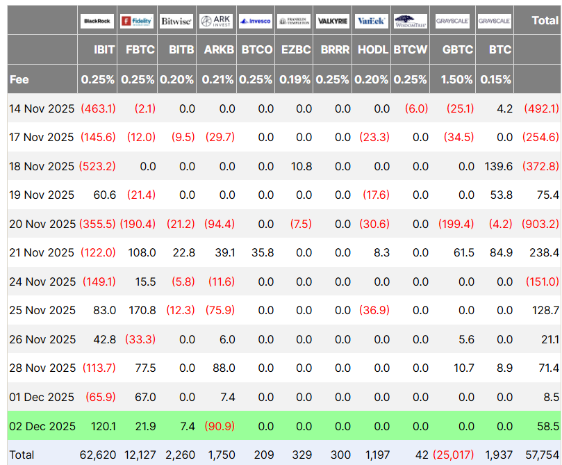
Task: Click the 1.50% GBTC fee cell
Action: (457, 79)
